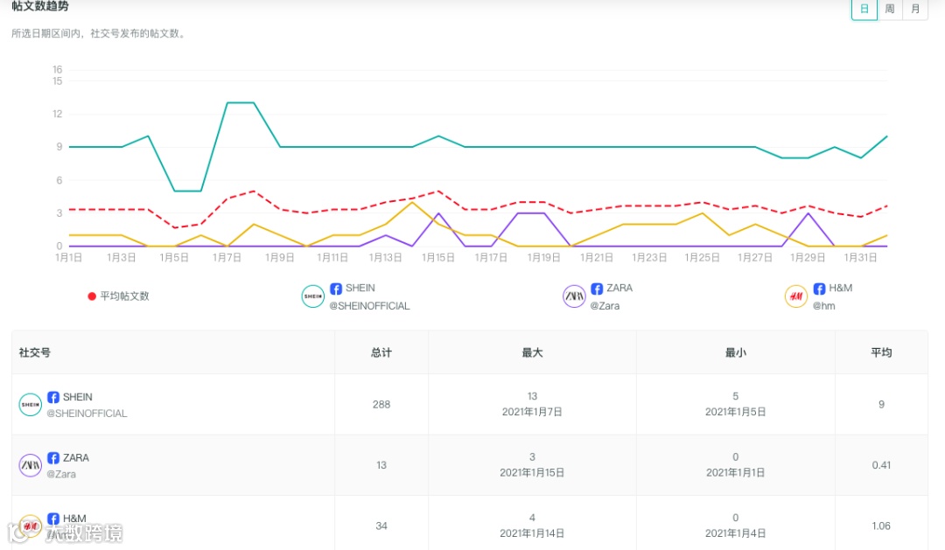Click 1月15日 label on chart axis

[x=438, y=258]
